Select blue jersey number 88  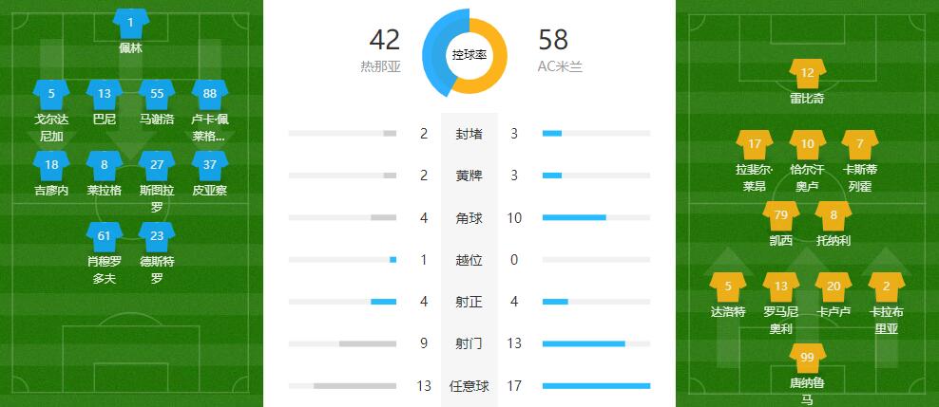tap(209, 94)
